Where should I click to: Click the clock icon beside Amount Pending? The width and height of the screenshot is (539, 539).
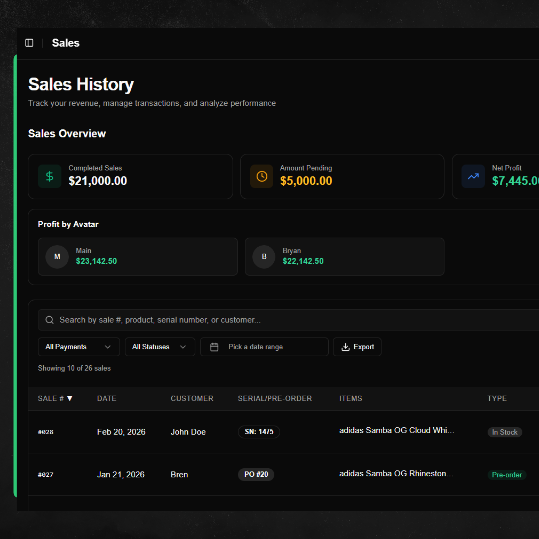(x=261, y=176)
